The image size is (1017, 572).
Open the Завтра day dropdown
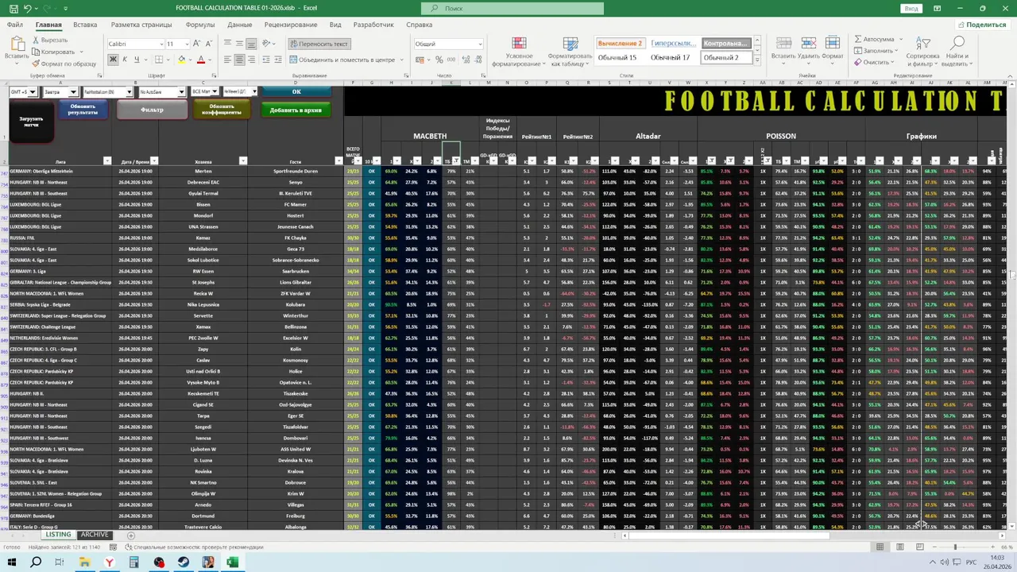[x=73, y=92]
